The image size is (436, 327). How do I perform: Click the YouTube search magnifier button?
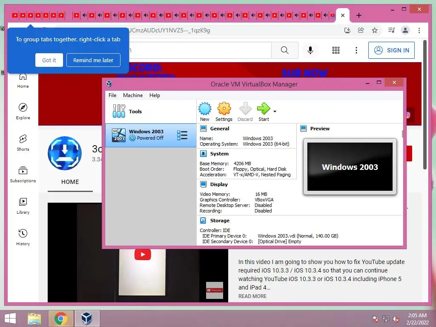coord(284,50)
